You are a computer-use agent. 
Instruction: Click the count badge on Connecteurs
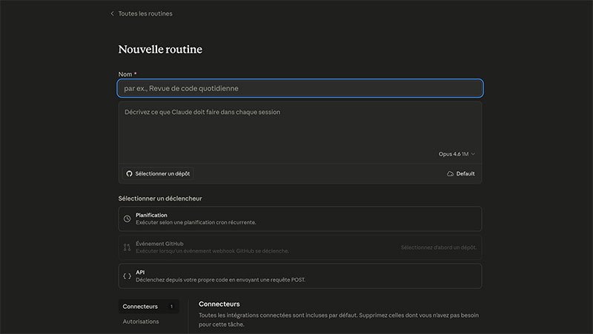pos(171,307)
